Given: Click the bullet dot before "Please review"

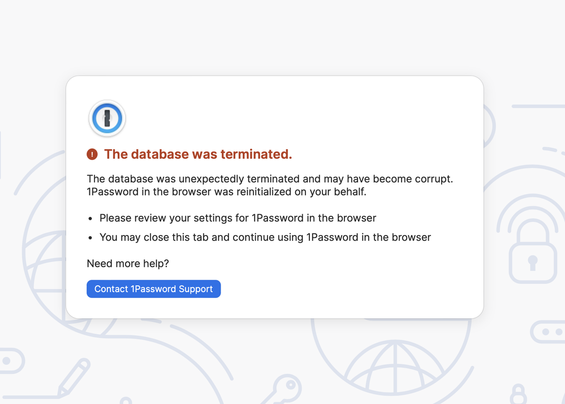Looking at the screenshot, I should (90, 219).
